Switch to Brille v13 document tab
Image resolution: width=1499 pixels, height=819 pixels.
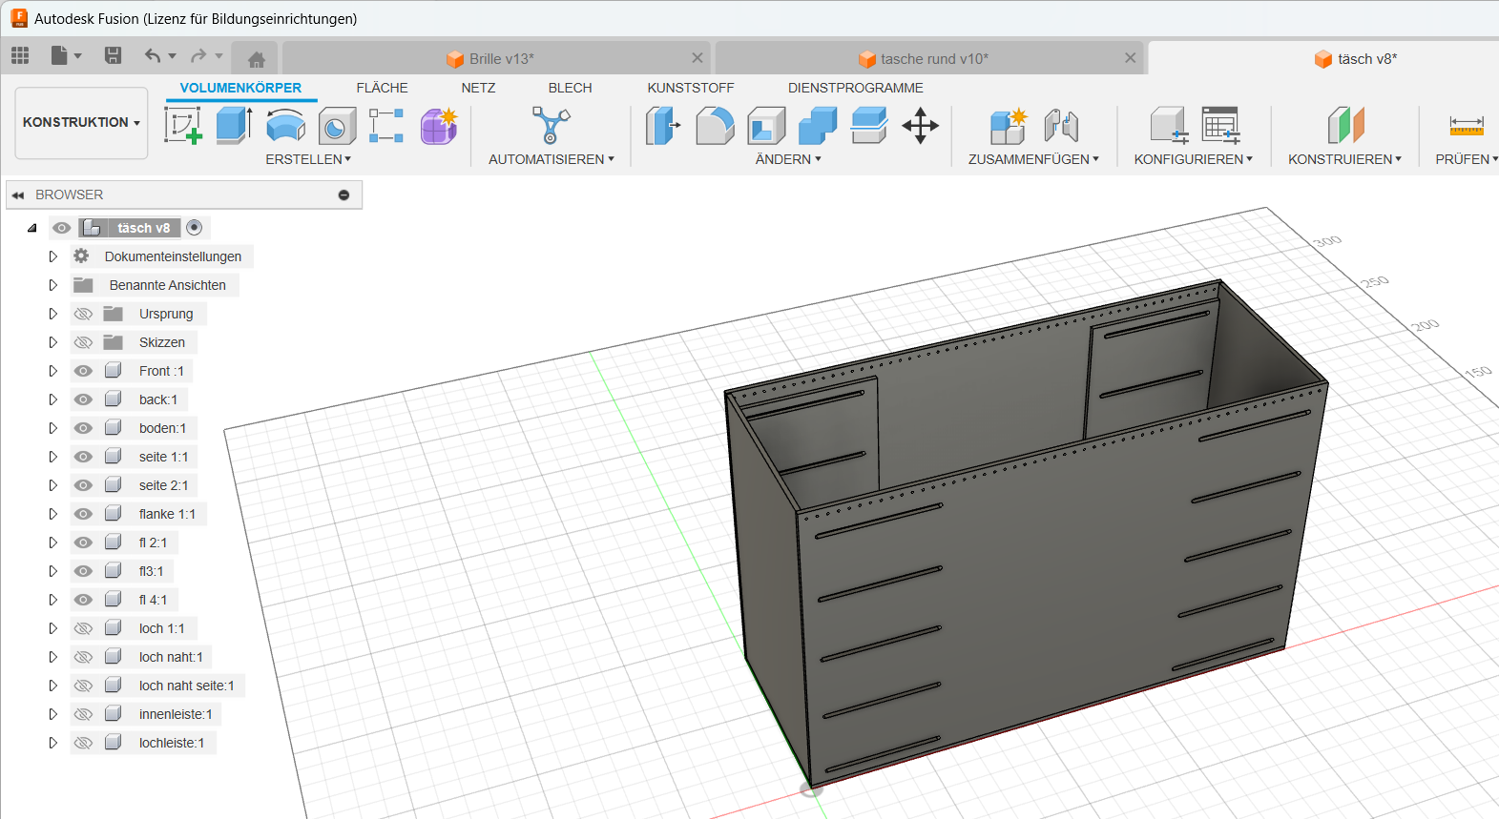(494, 58)
